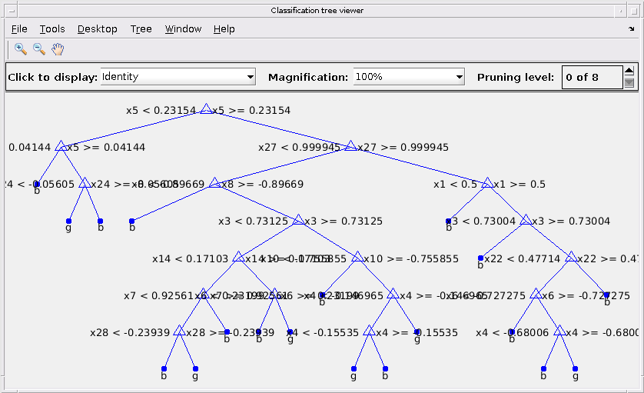Click the g leaf under the x24 node

tap(68, 221)
